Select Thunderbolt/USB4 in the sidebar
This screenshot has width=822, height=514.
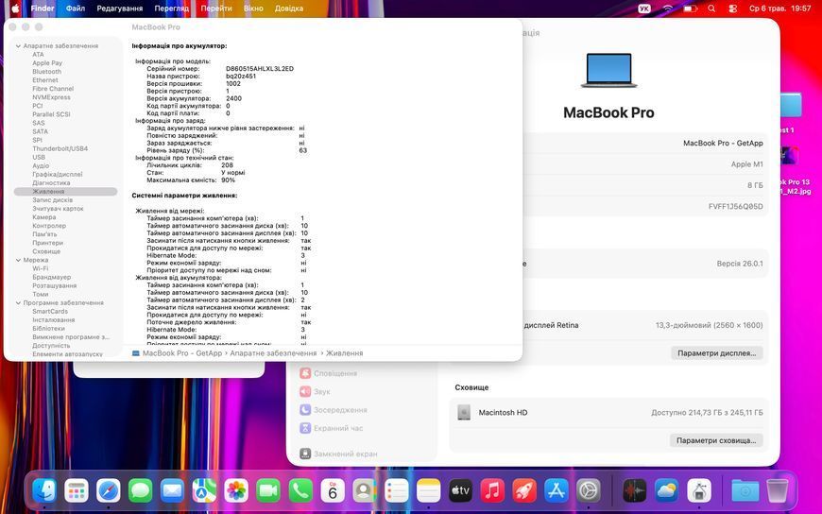pyautogui.click(x=60, y=149)
